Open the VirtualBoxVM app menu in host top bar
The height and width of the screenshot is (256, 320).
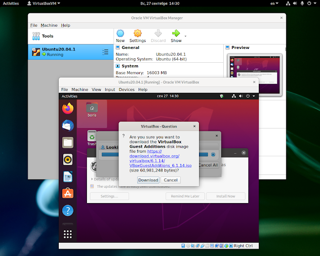point(43,3)
